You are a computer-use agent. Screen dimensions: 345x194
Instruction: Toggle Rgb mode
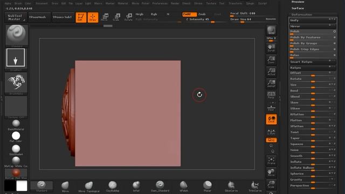click(x=154, y=15)
